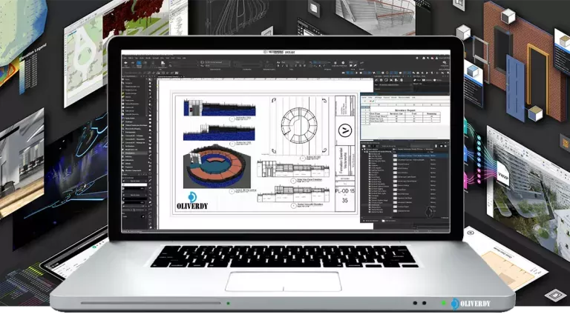The image size is (570, 320).
Task: Click the circled V logo in the title block
Action: pos(344,130)
